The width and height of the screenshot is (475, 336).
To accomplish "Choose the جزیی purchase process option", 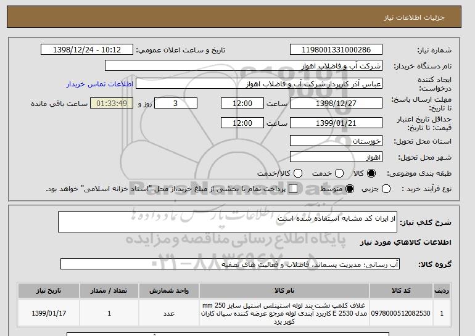I will click(386, 189).
